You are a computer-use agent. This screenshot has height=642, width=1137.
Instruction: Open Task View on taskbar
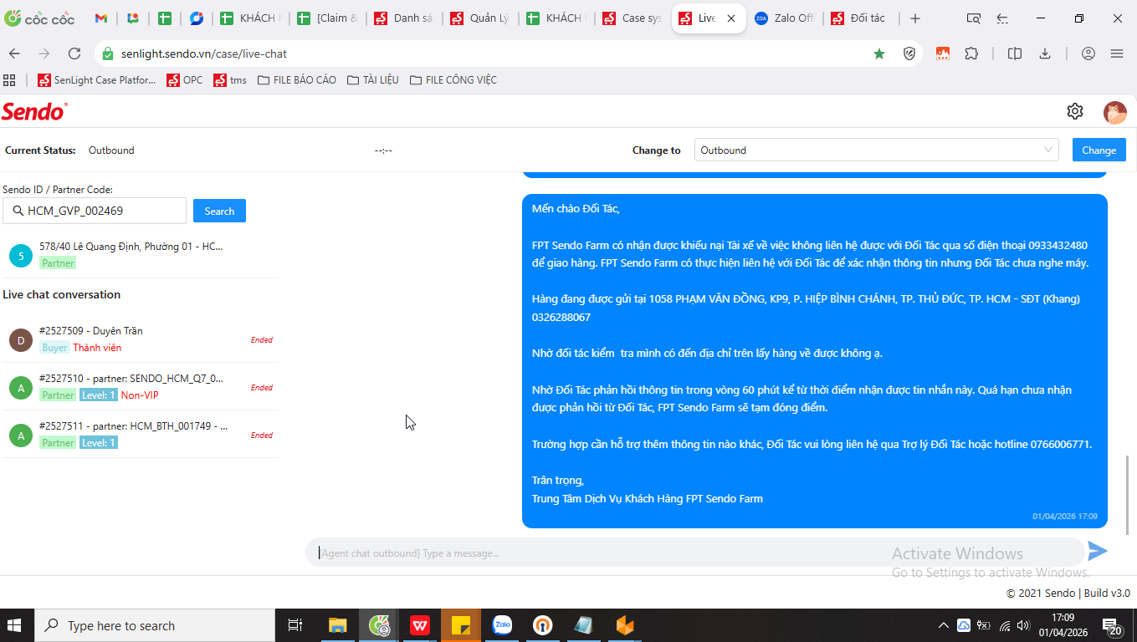tap(294, 625)
